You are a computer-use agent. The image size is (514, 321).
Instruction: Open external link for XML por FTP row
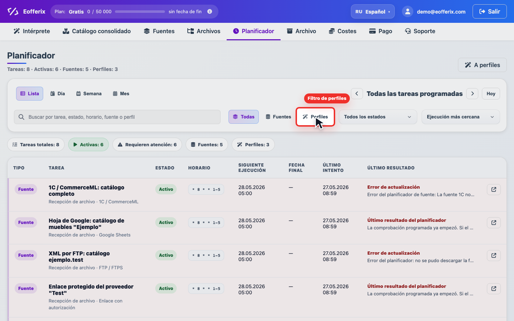(x=494, y=255)
